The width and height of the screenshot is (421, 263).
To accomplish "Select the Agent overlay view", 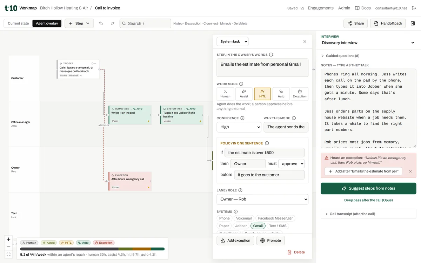I will pyautogui.click(x=47, y=23).
